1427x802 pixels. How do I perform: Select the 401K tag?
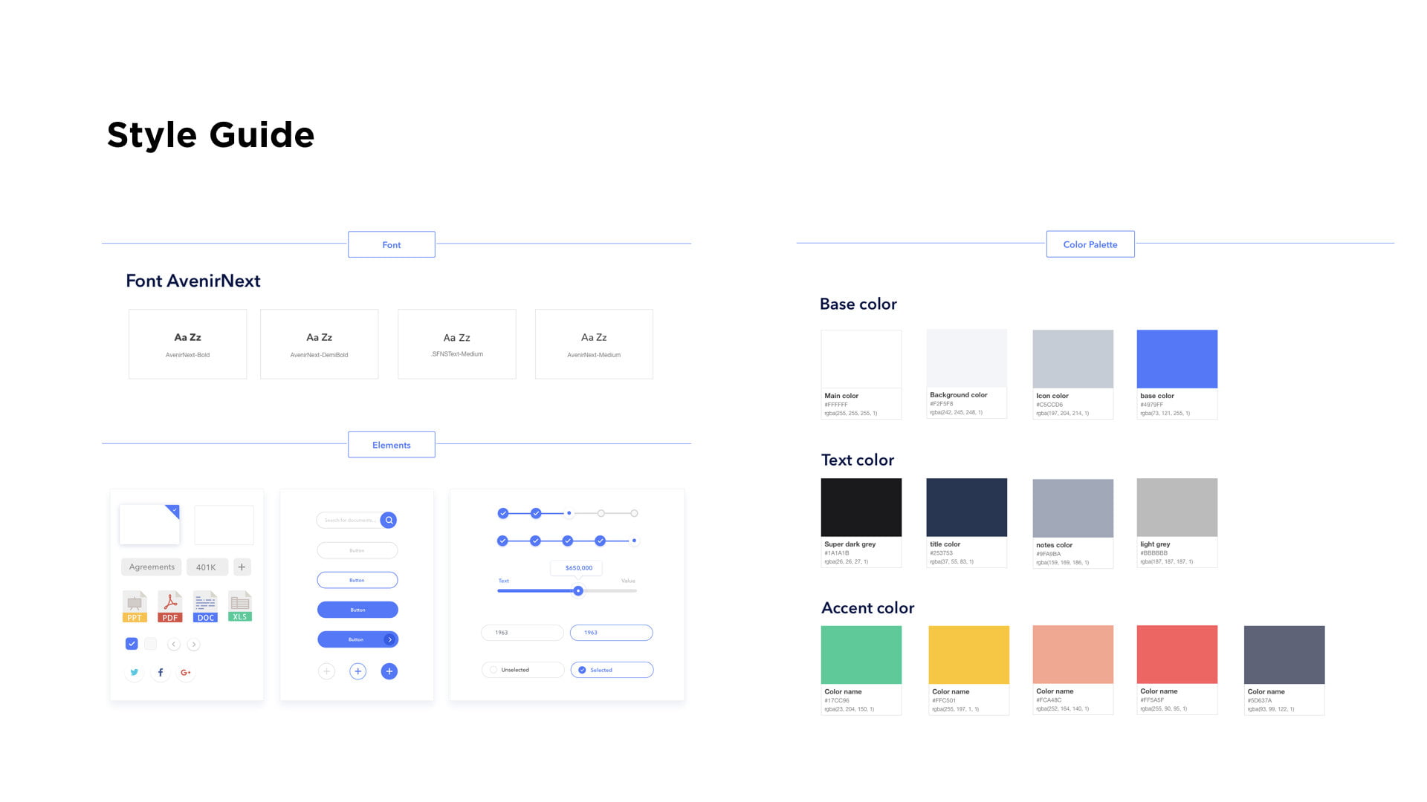point(206,567)
